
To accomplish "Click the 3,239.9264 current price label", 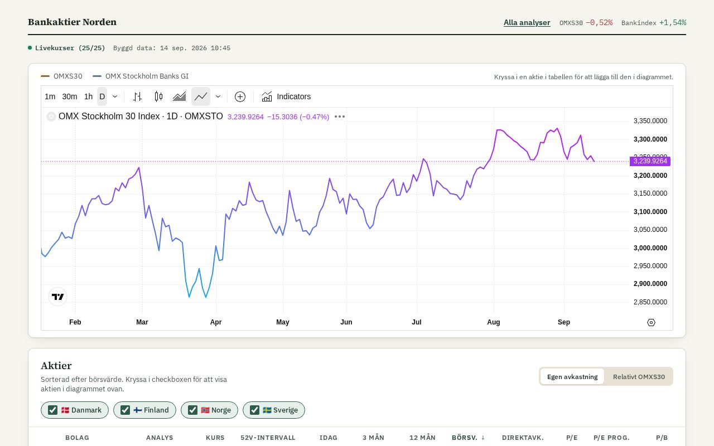I will [x=650, y=161].
